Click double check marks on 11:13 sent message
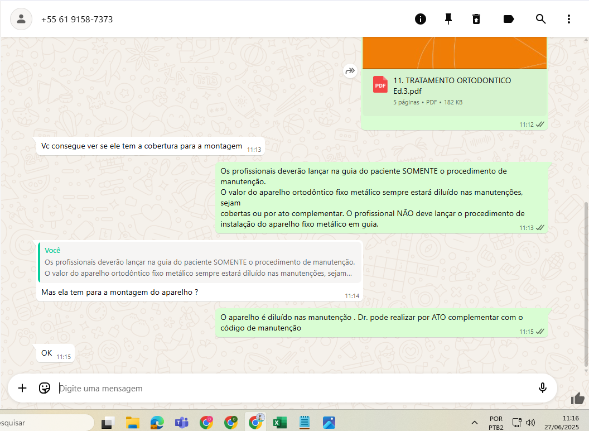This screenshot has height=431, width=589. [540, 228]
